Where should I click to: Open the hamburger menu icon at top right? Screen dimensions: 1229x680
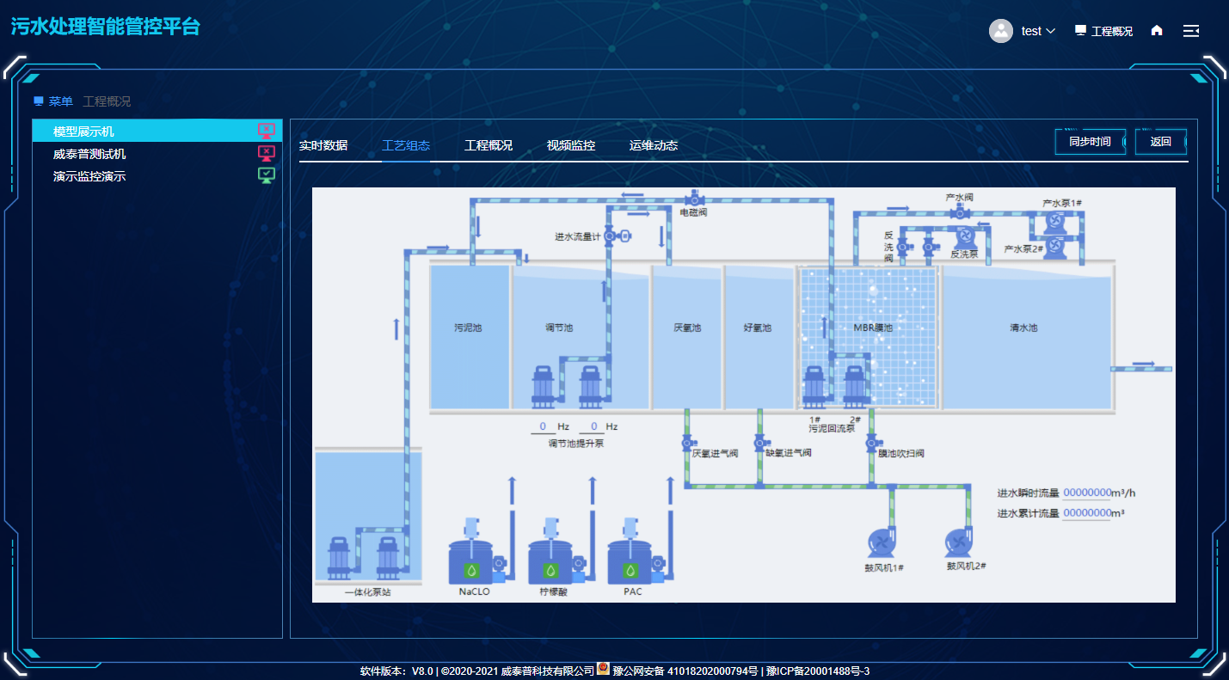[x=1191, y=31]
